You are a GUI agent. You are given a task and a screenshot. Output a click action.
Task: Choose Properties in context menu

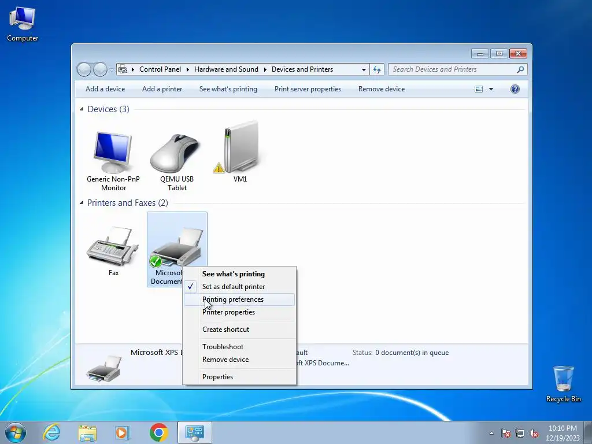click(239, 377)
